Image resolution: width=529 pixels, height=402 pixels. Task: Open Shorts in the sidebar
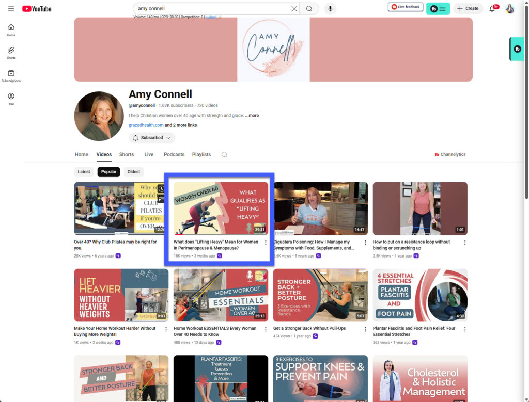coord(11,53)
